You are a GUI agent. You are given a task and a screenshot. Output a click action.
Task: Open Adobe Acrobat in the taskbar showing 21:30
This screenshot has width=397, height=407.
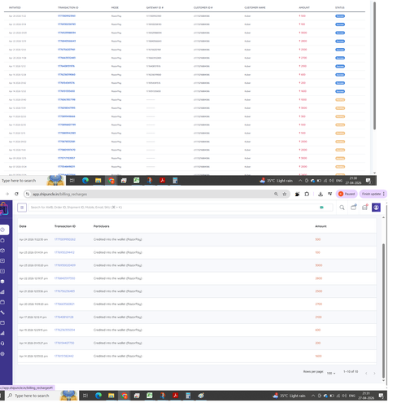point(163,181)
